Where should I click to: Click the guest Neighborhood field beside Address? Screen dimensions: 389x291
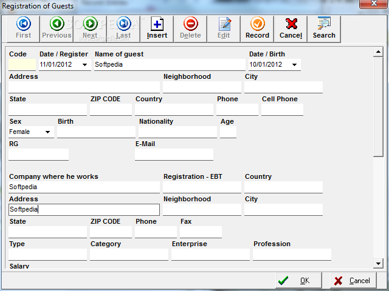coord(202,87)
